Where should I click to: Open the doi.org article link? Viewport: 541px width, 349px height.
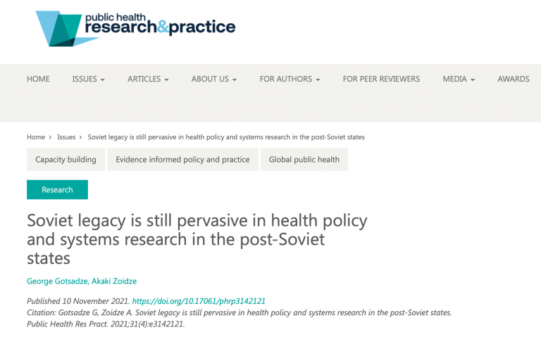click(199, 301)
